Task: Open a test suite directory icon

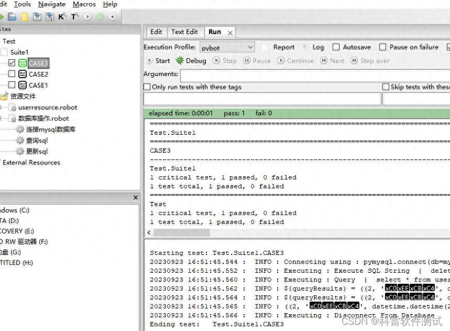Action: click(x=12, y=16)
